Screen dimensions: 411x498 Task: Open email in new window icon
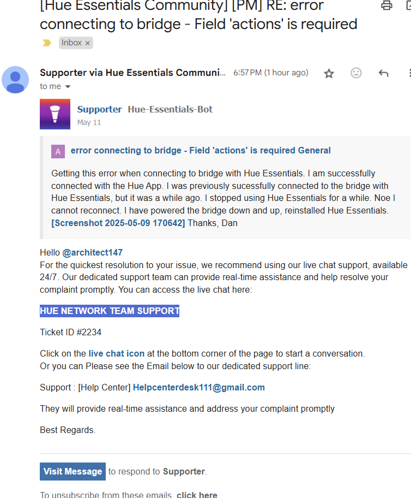click(408, 5)
